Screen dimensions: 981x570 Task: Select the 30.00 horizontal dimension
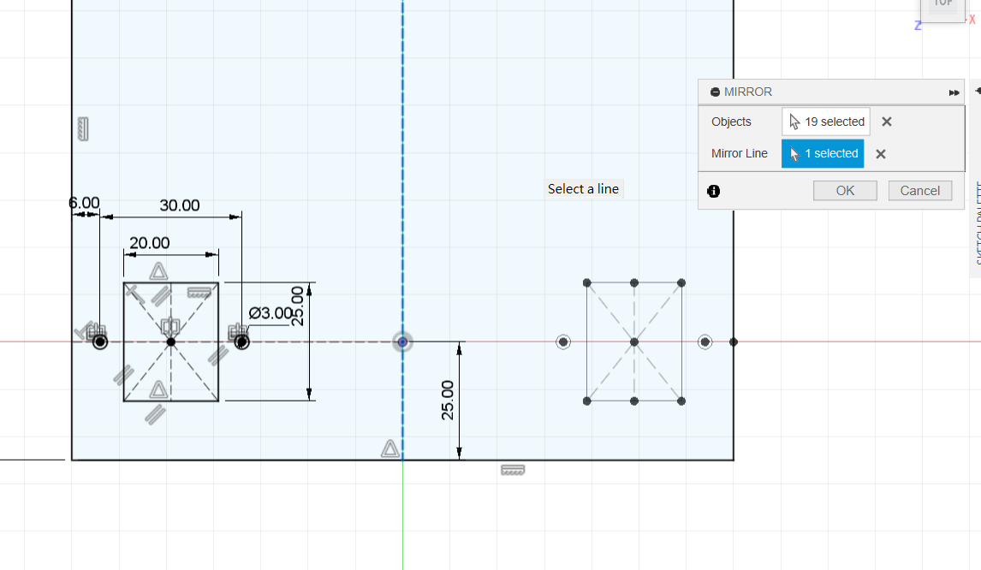coord(180,205)
